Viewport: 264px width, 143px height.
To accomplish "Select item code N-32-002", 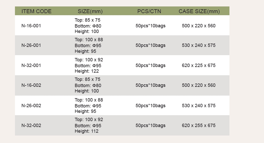I will pyautogui.click(x=31, y=125).
